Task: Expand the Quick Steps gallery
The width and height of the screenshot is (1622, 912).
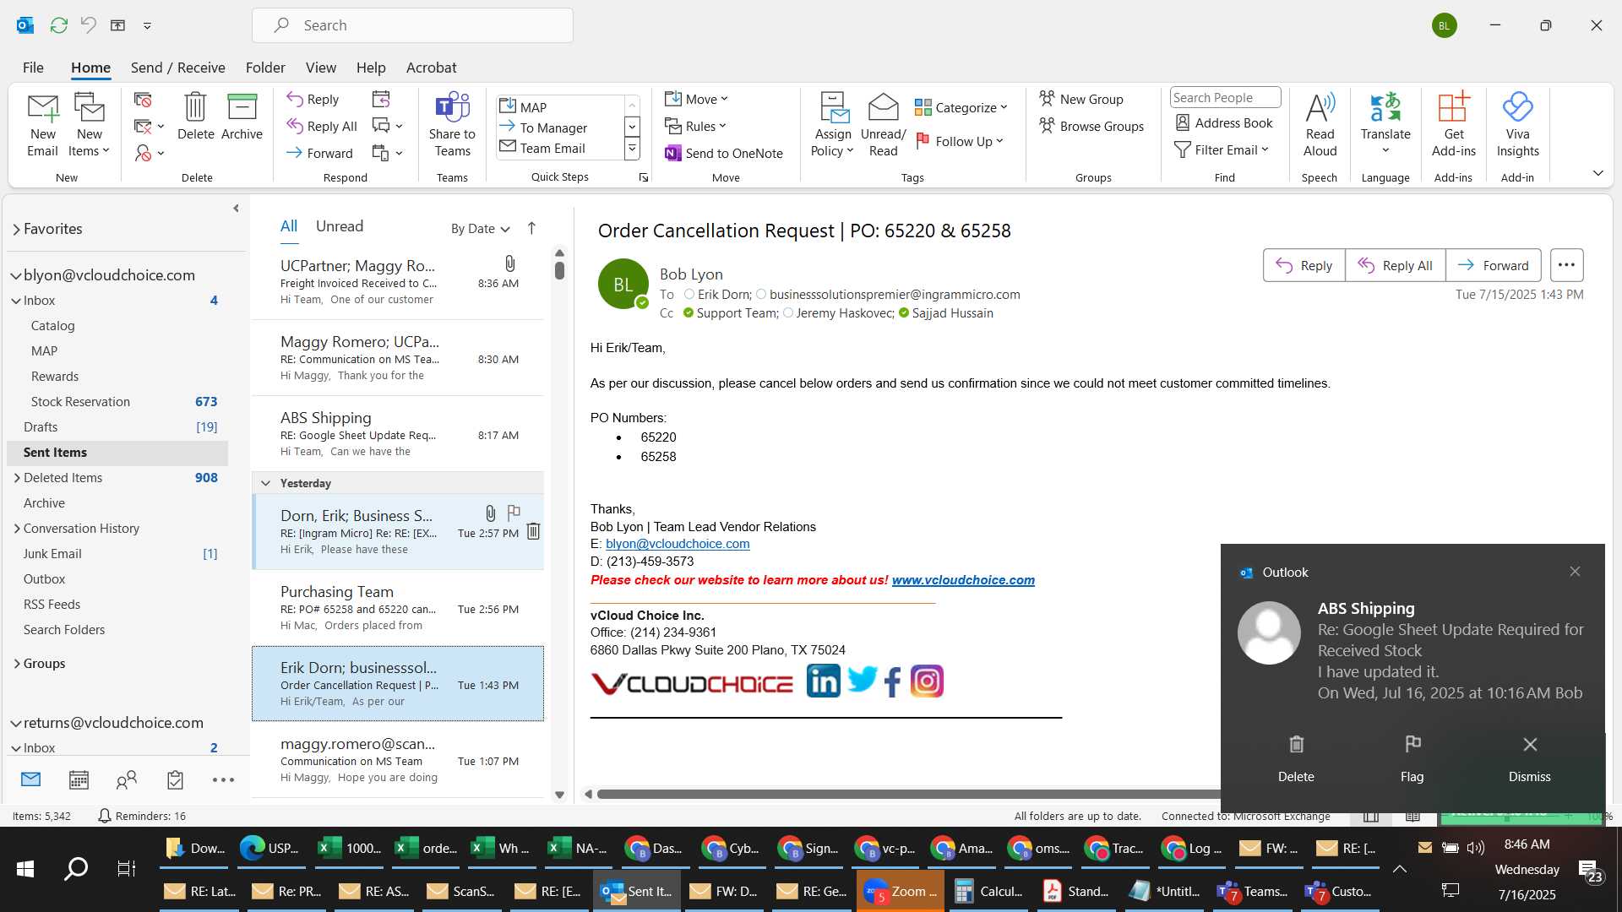Action: 631,149
